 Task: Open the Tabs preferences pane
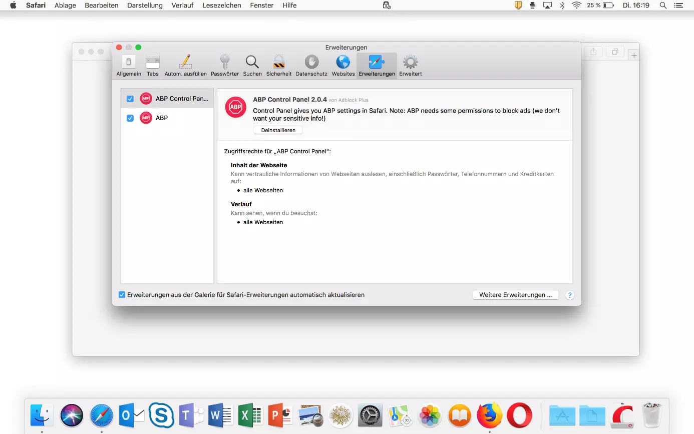tap(153, 66)
